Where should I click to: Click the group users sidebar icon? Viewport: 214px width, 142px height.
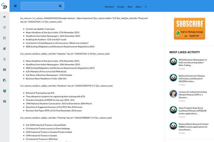click(x=5, y=91)
